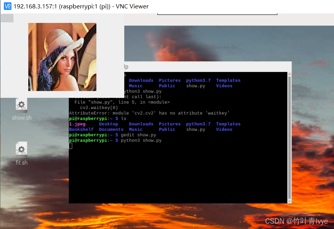Click the gray panel box at top left
The width and height of the screenshot is (334, 229).
tap(7, 18)
